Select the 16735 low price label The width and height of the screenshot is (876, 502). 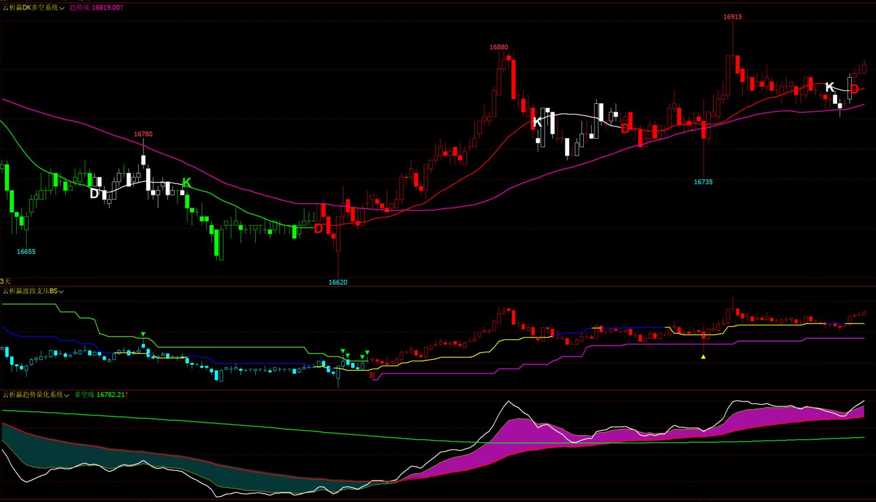tap(703, 182)
